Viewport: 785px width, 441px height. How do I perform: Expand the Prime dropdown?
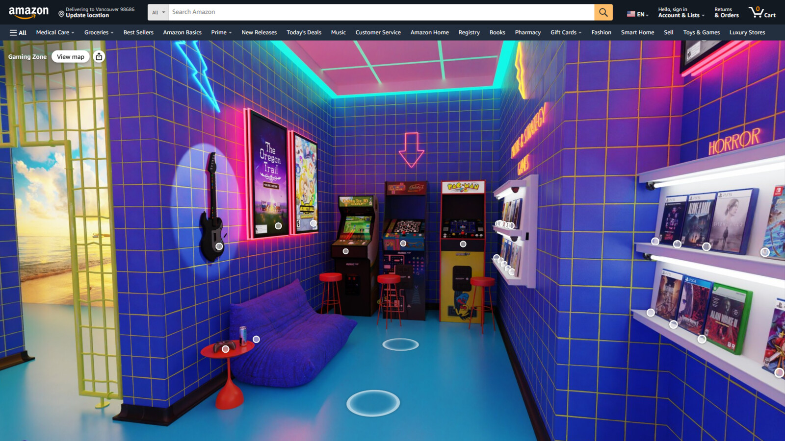(x=221, y=32)
